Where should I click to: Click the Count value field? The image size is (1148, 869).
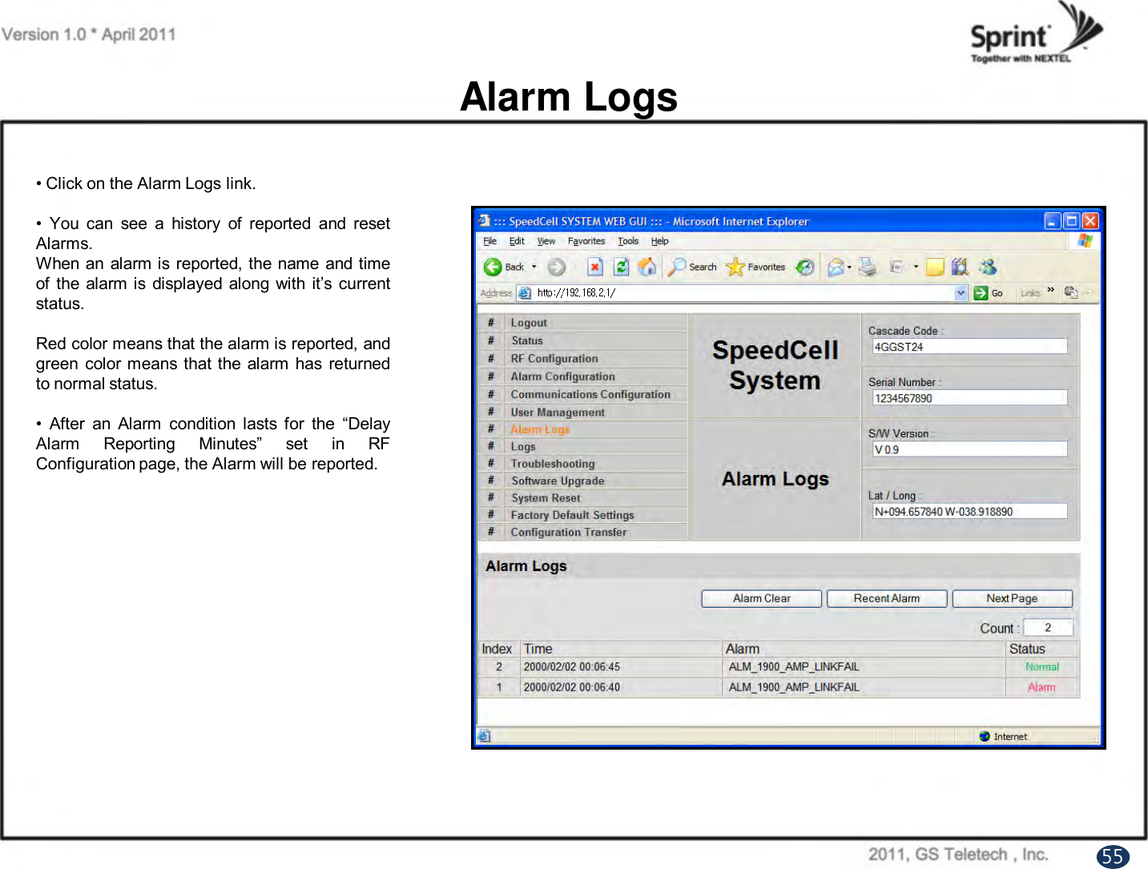pos(1048,628)
